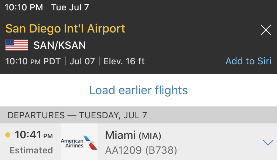Open the Miami (MIA) destination
This screenshot has height=160, width=277.
(133, 135)
